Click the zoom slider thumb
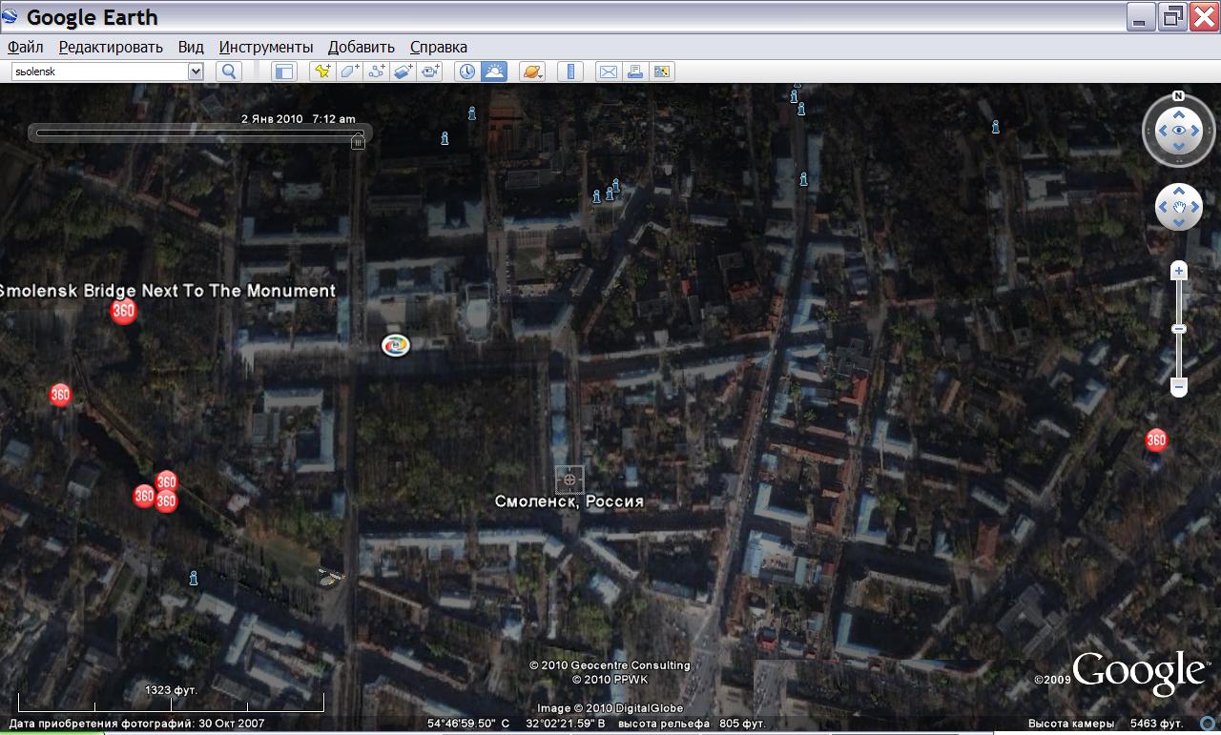 pos(1179,329)
